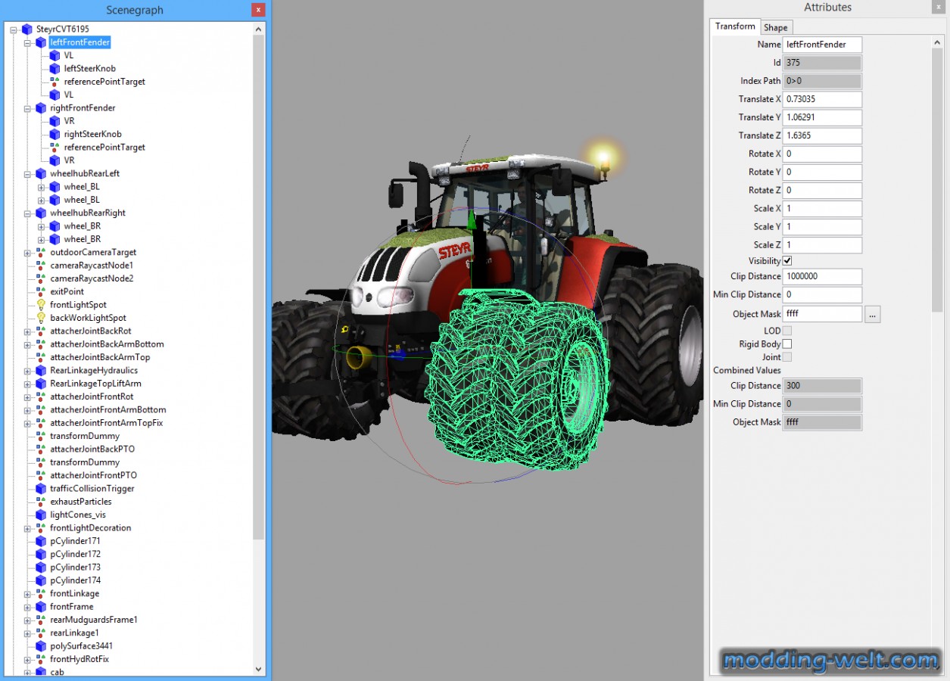Expand the outdoorCameraTarget node
Viewport: 950px width, 681px height.
pyautogui.click(x=27, y=253)
